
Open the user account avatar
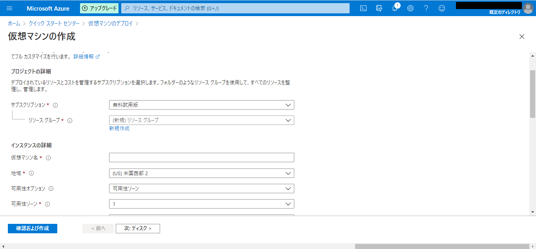[x=528, y=8]
